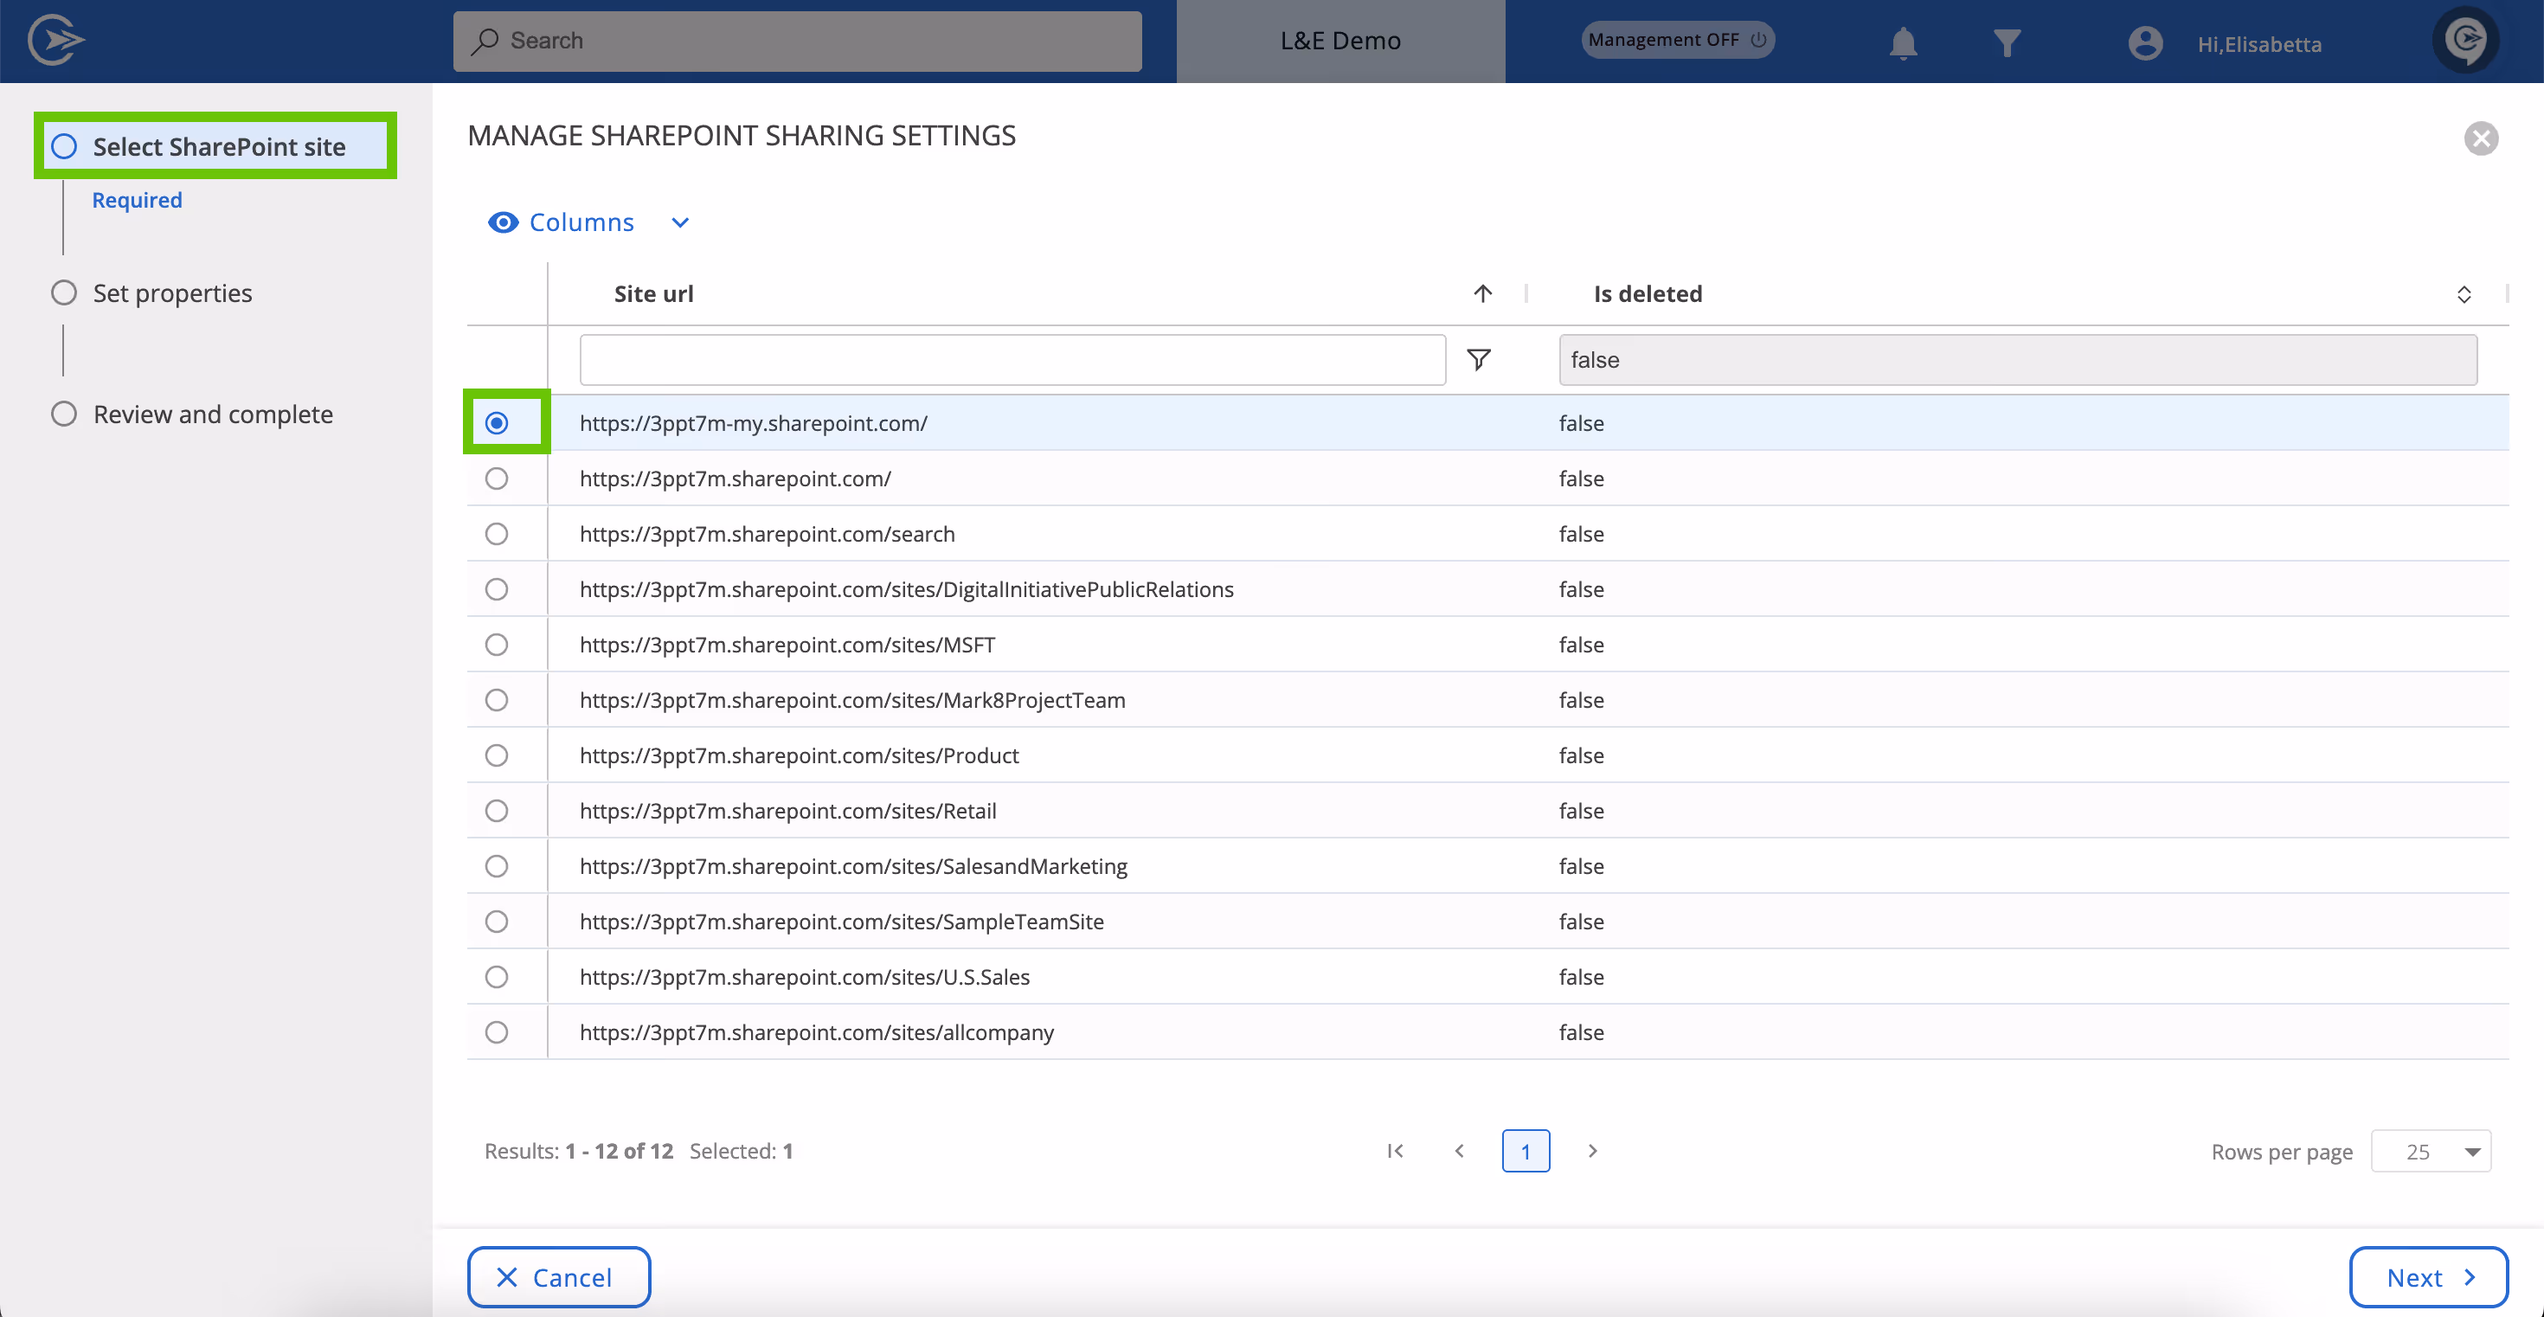The image size is (2544, 1317).
Task: Open the user account profile icon
Action: pos(2145,42)
